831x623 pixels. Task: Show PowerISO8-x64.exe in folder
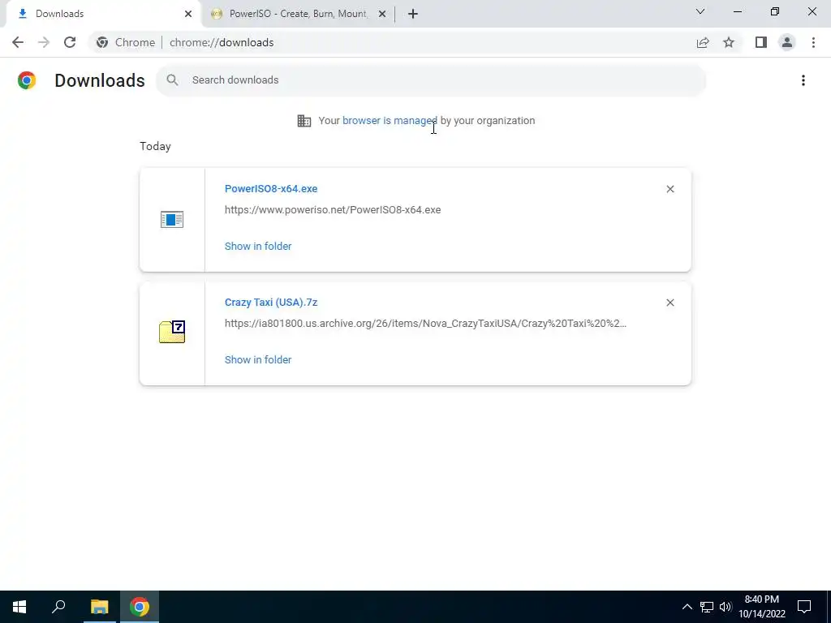(x=258, y=246)
